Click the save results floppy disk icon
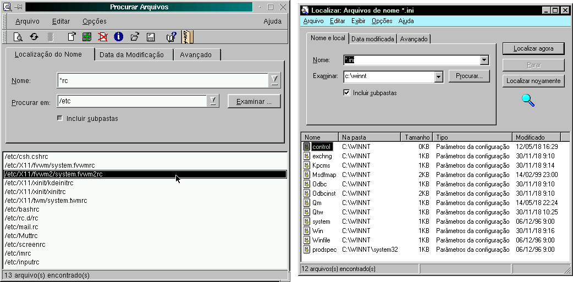The image size is (573, 282). point(150,37)
